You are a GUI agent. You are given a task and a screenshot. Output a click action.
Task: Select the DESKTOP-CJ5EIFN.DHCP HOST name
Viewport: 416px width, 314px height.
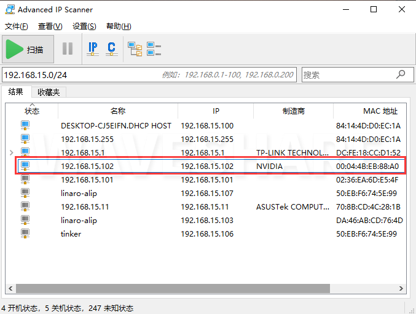point(116,126)
